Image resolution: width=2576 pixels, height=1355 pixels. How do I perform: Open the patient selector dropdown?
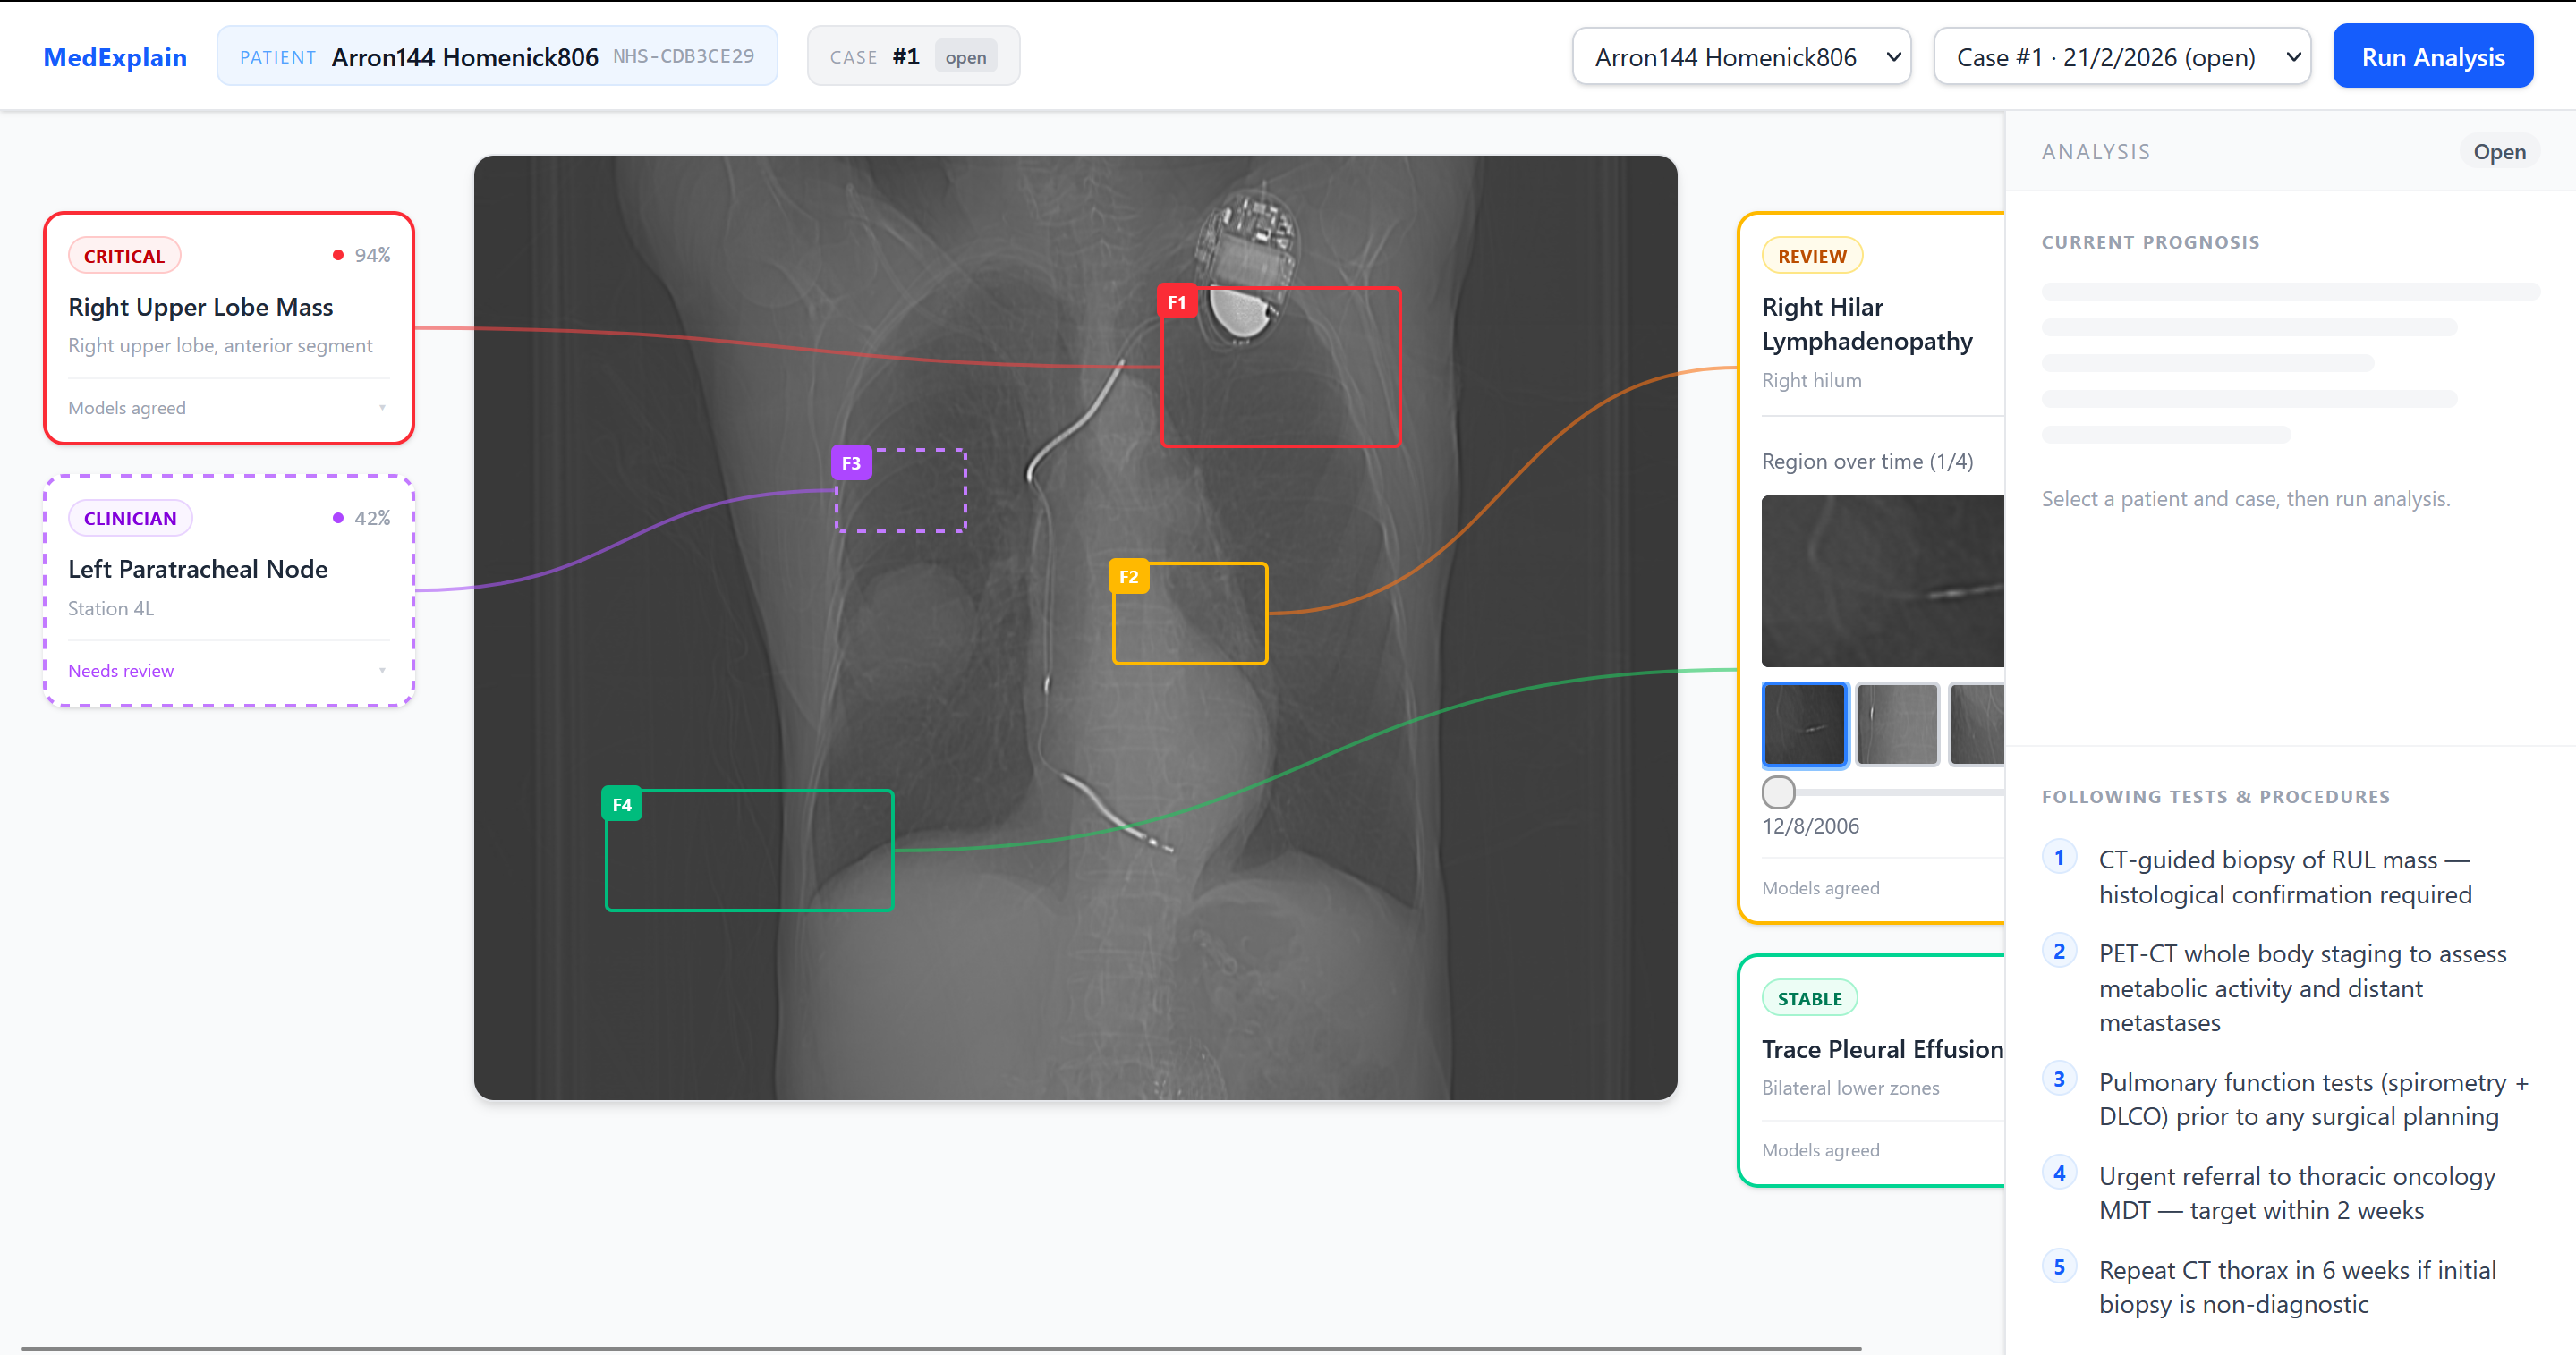coord(1741,57)
